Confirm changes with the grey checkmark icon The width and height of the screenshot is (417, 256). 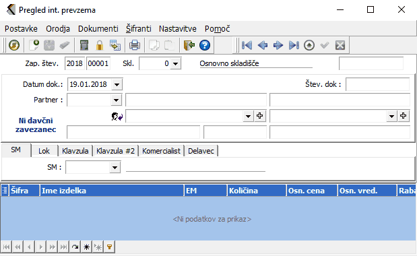click(325, 45)
